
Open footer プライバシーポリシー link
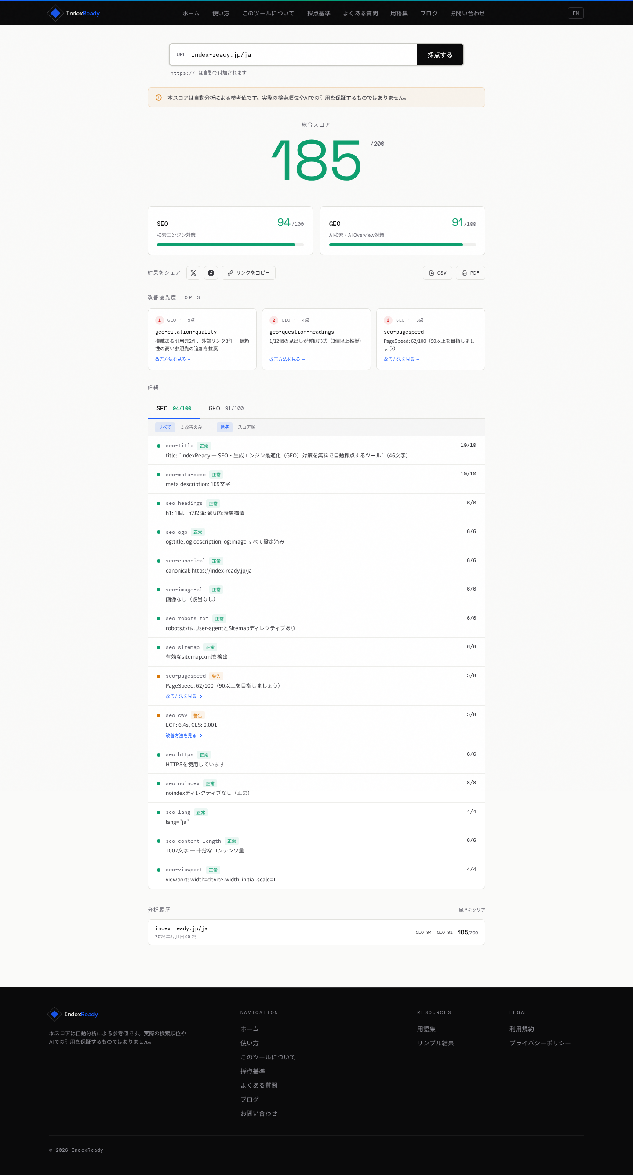540,1043
